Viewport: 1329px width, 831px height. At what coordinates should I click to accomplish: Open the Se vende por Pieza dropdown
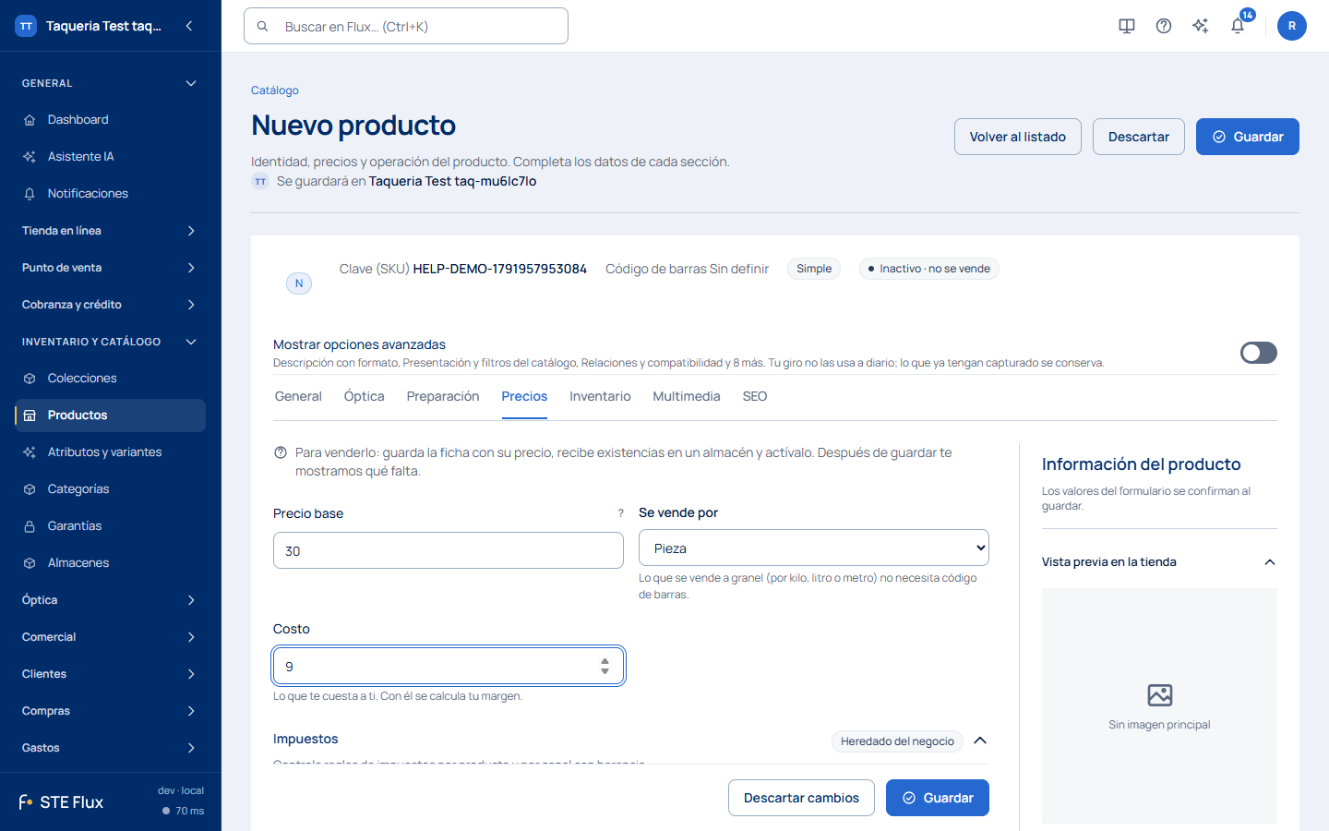(814, 548)
